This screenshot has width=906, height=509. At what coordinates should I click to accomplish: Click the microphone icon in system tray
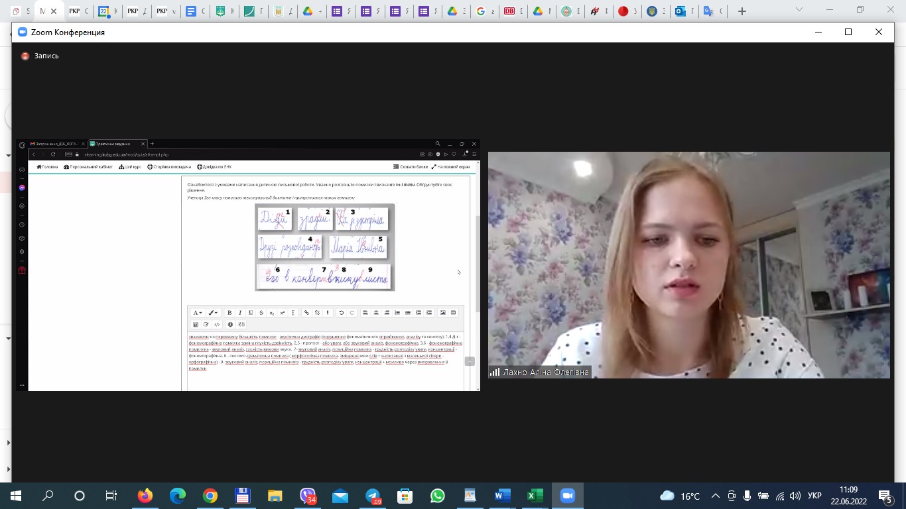point(747,496)
